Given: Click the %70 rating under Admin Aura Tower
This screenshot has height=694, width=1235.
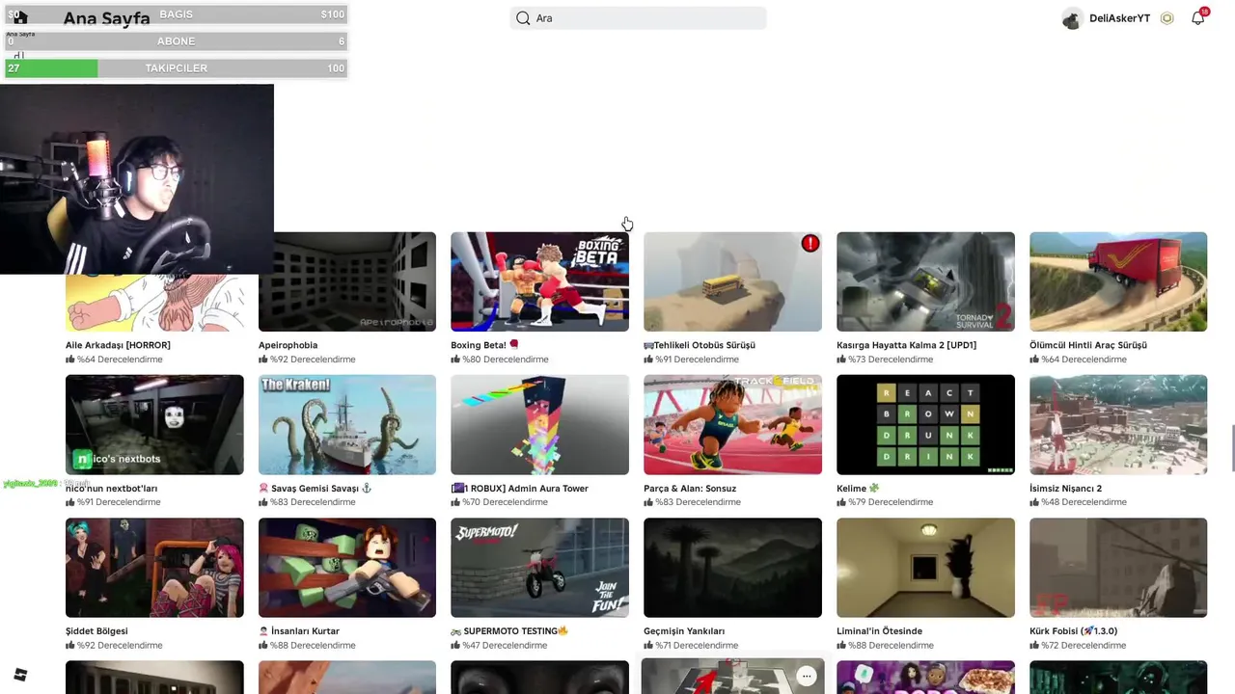Looking at the screenshot, I should click(x=505, y=502).
